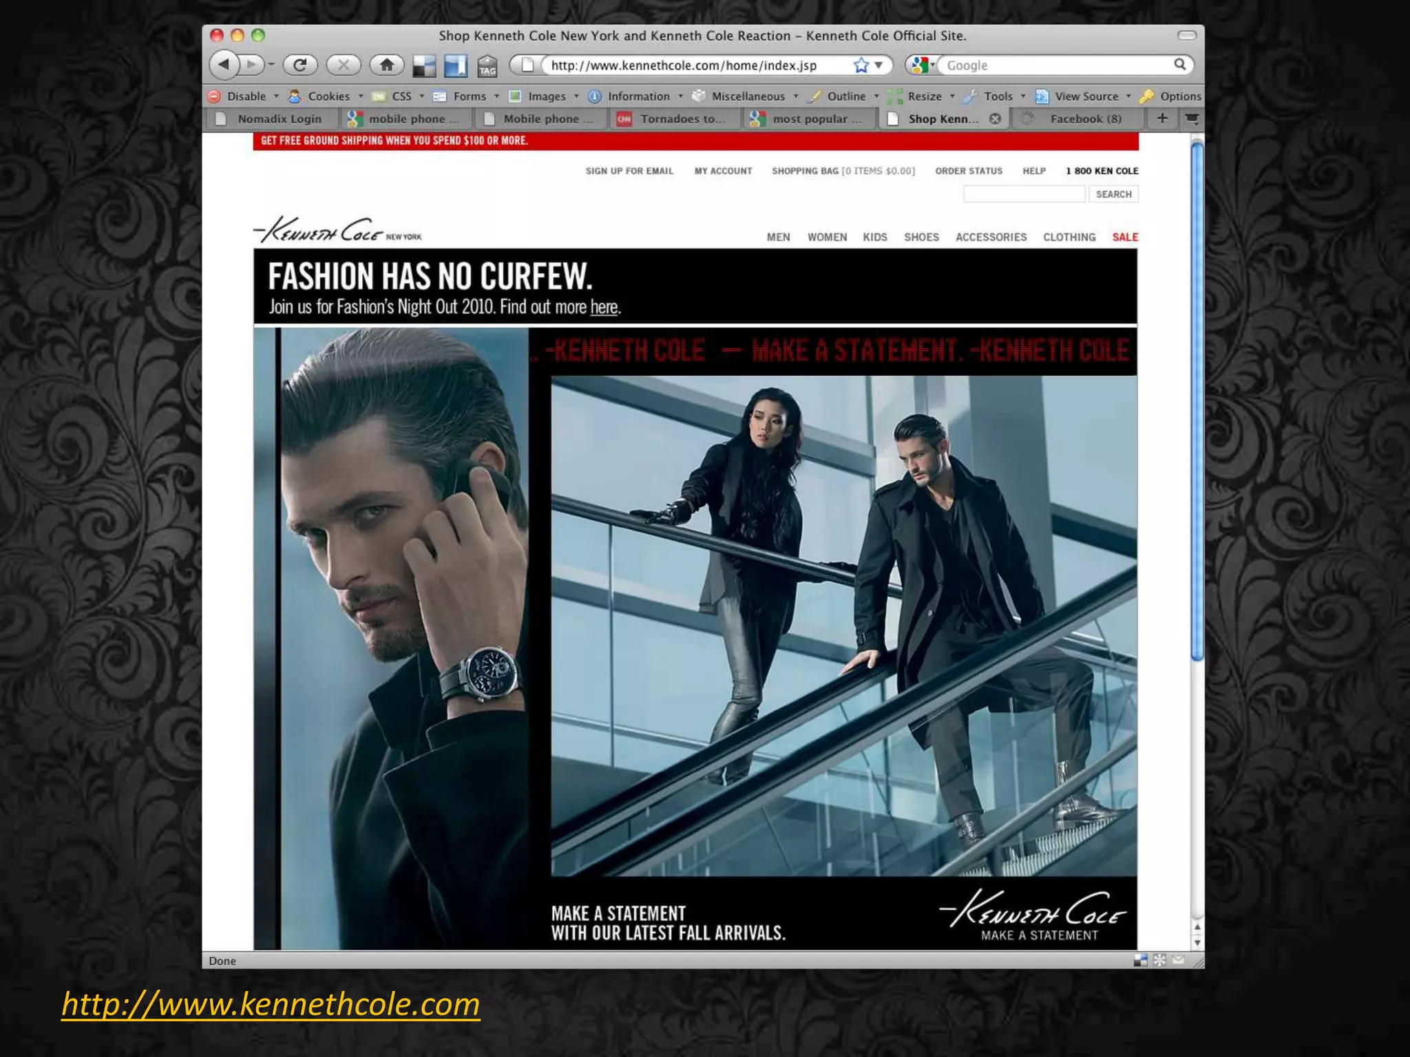
Task: Switch to the Facebook (8) tab
Action: (x=1085, y=119)
